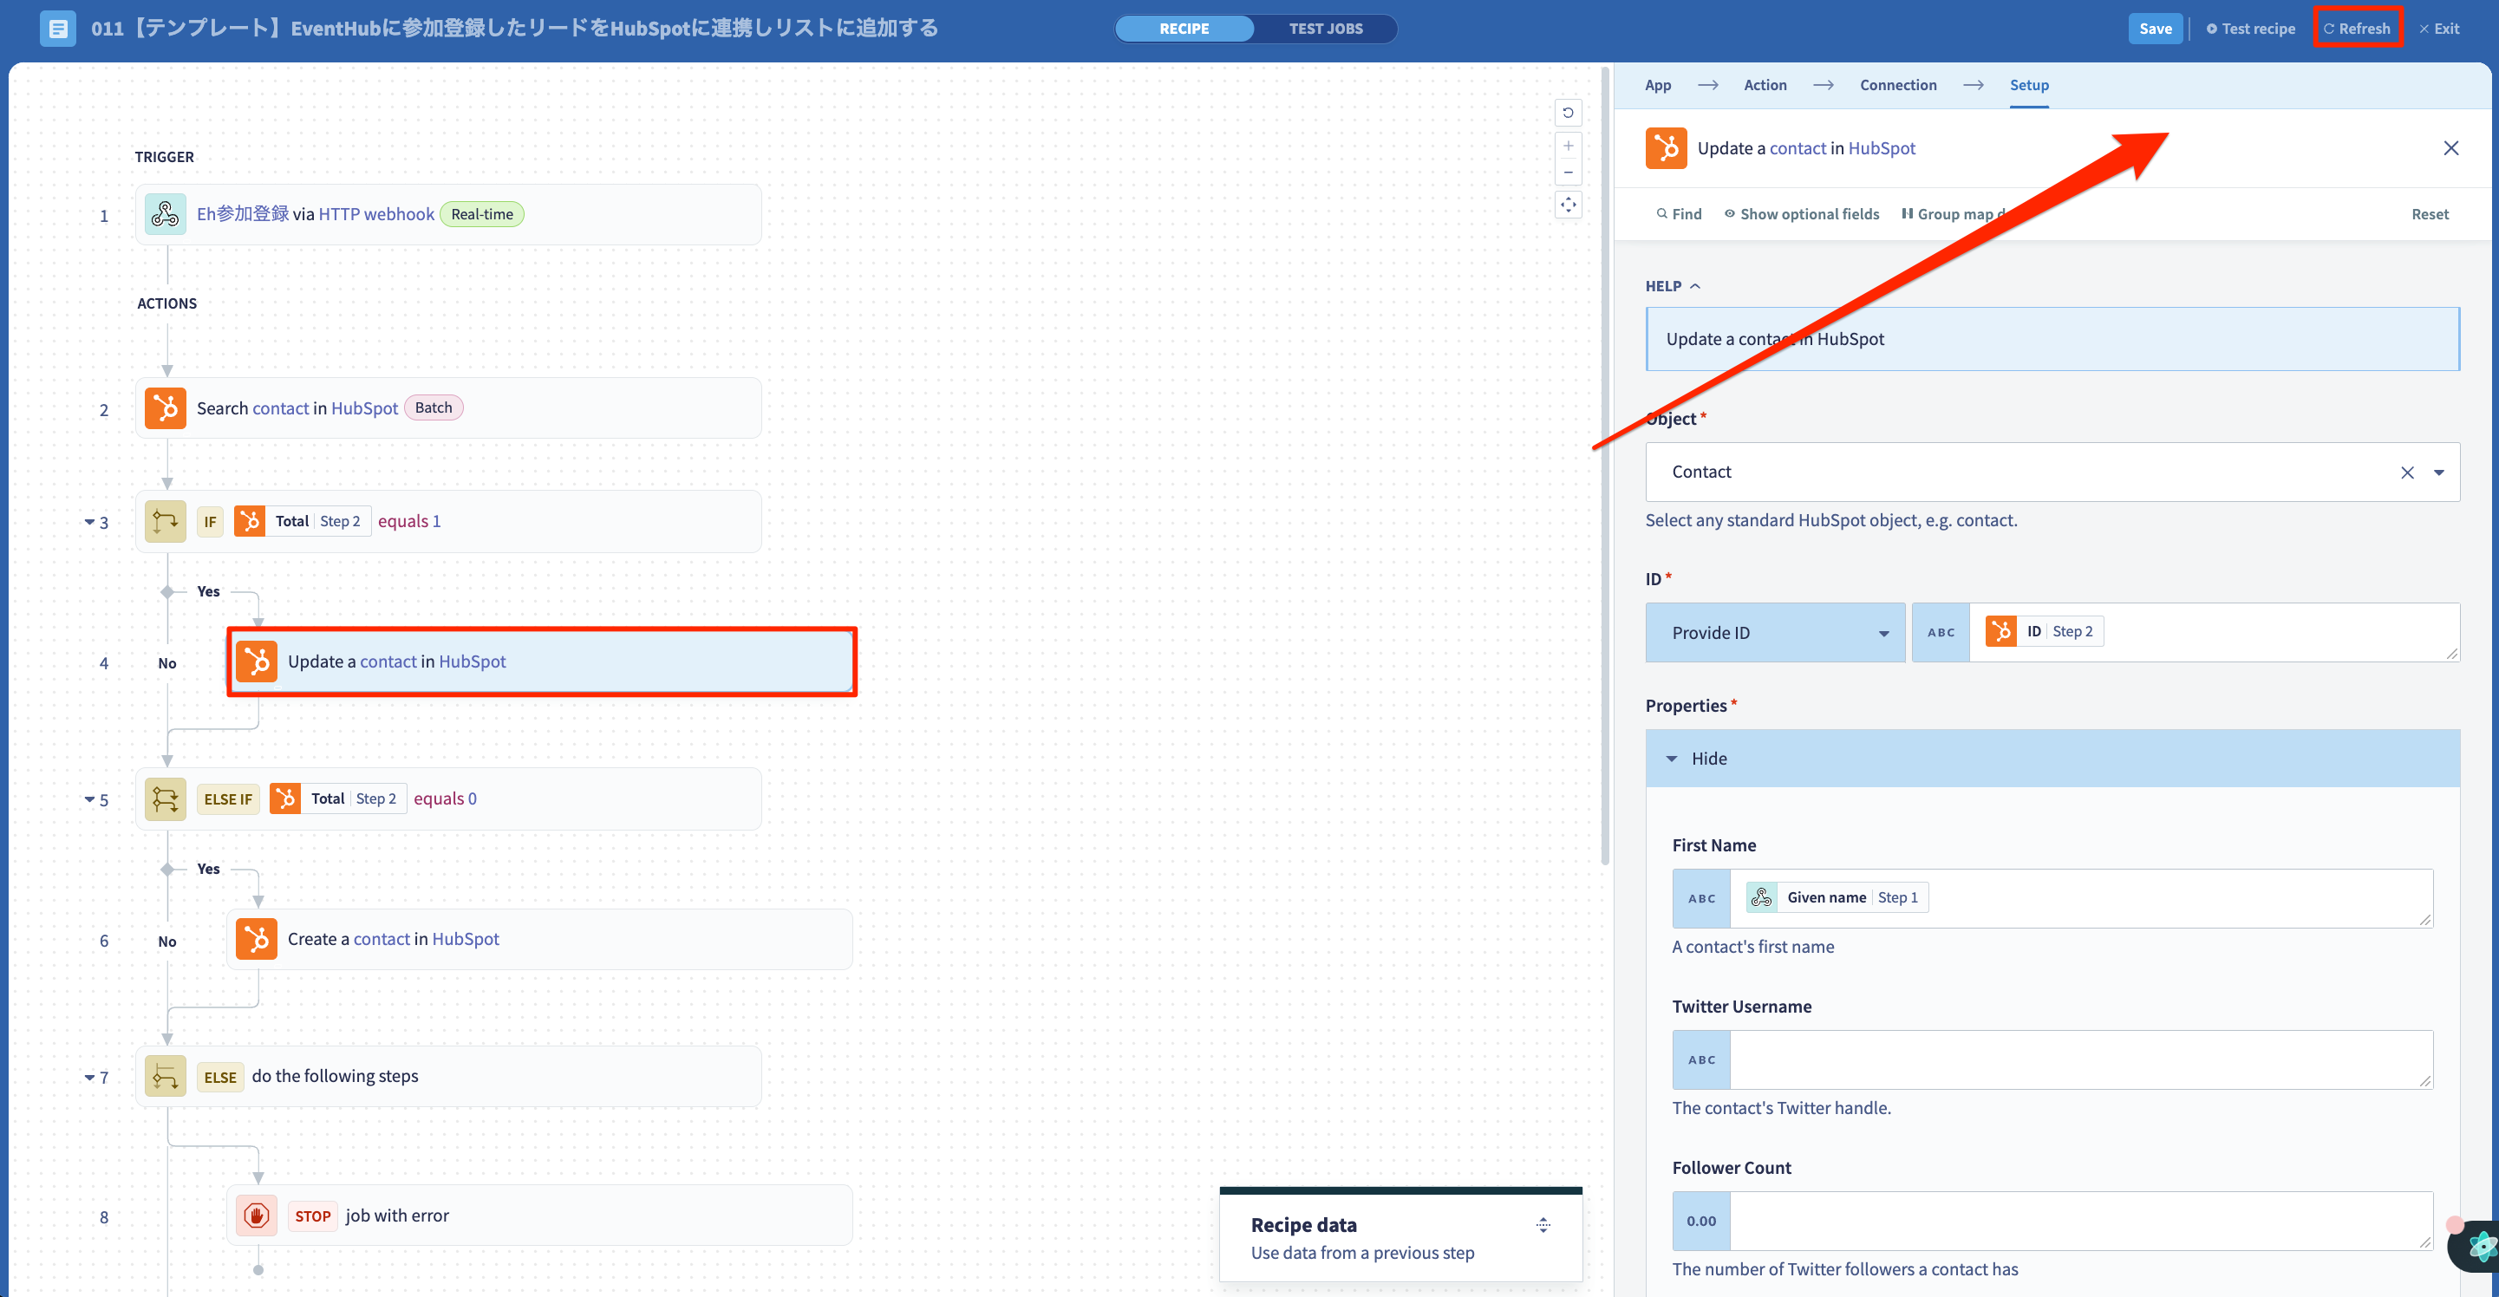This screenshot has height=1297, width=2499.
Task: Click HubSpot icon on Create a contact step
Action: pyautogui.click(x=256, y=939)
